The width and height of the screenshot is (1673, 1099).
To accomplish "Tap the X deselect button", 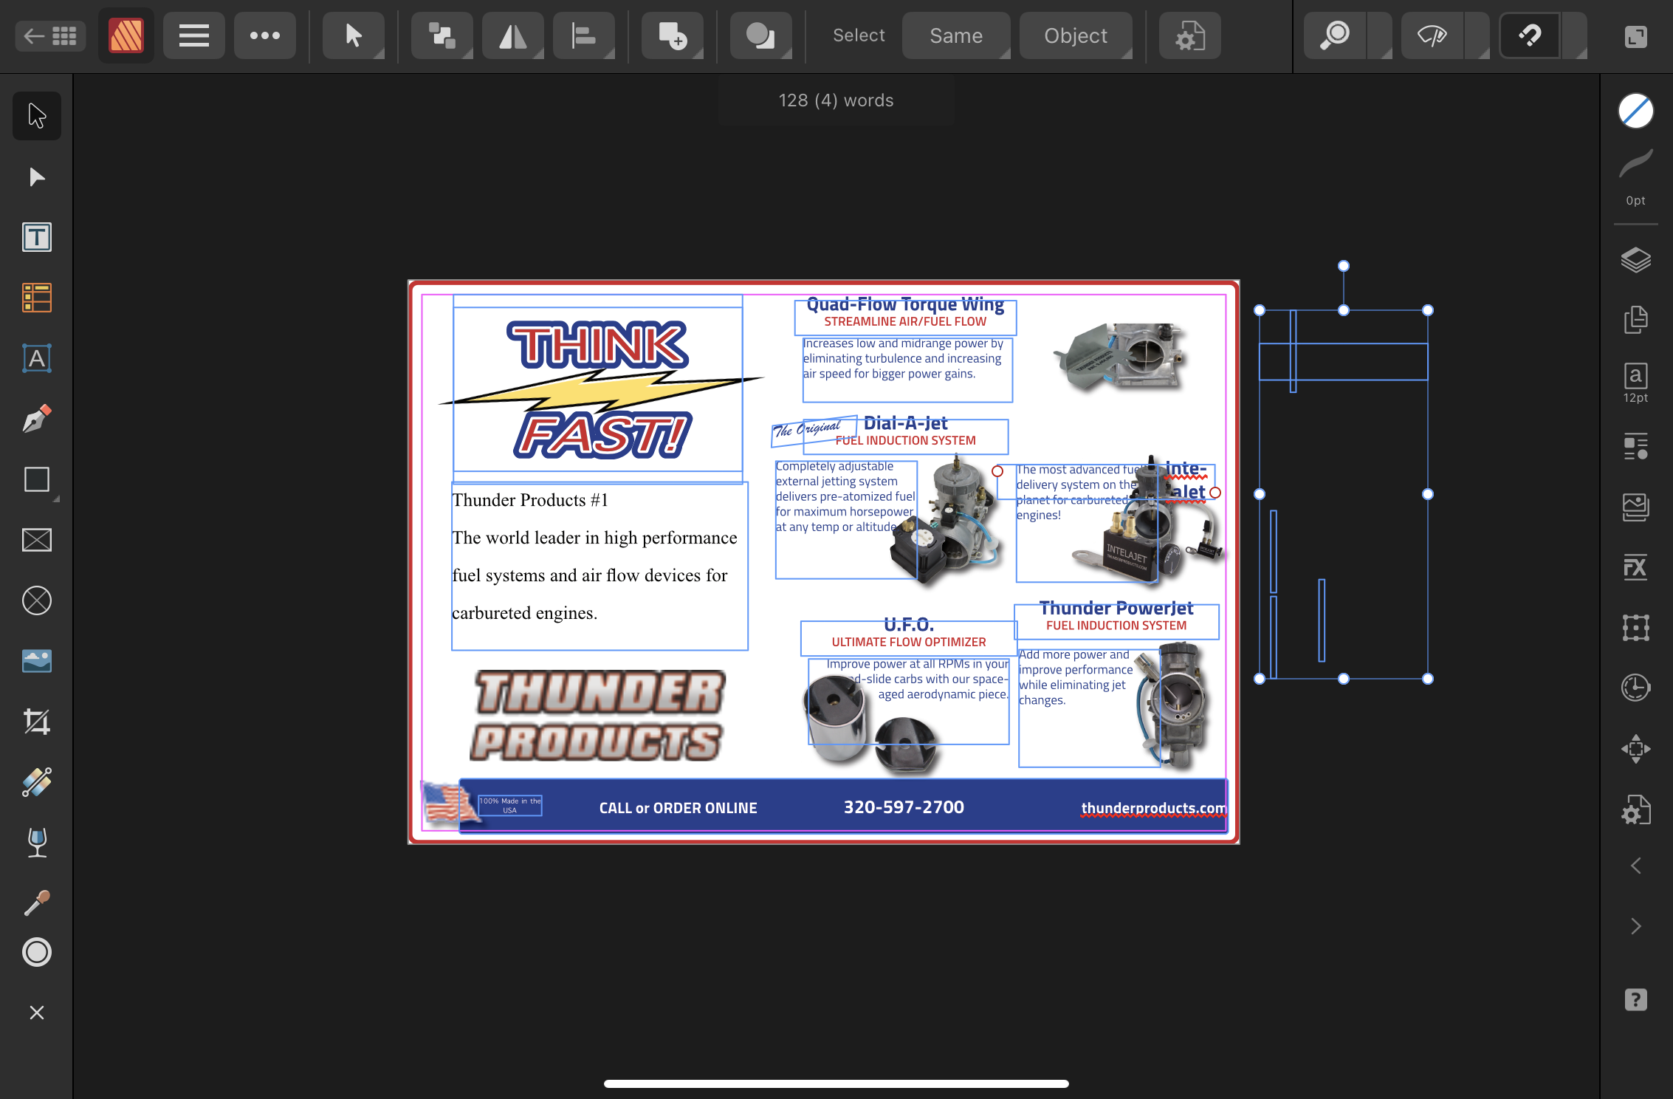I will [x=37, y=1013].
